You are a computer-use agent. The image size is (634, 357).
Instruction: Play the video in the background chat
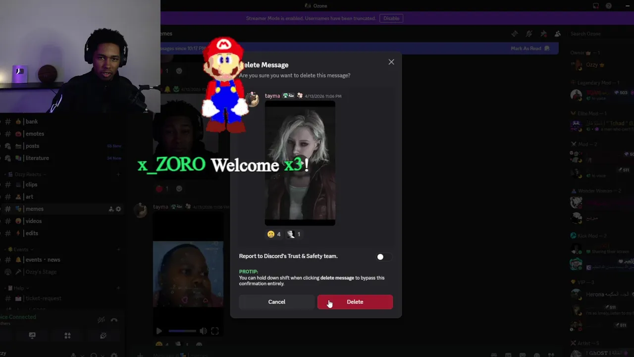(159, 331)
